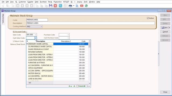Open the YouTube toolbar icon
Screen dimensions: 172x96
82,6
